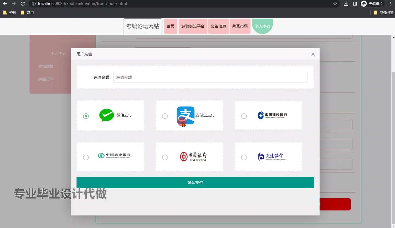
Task: Go back in browser history
Action: point(5,4)
